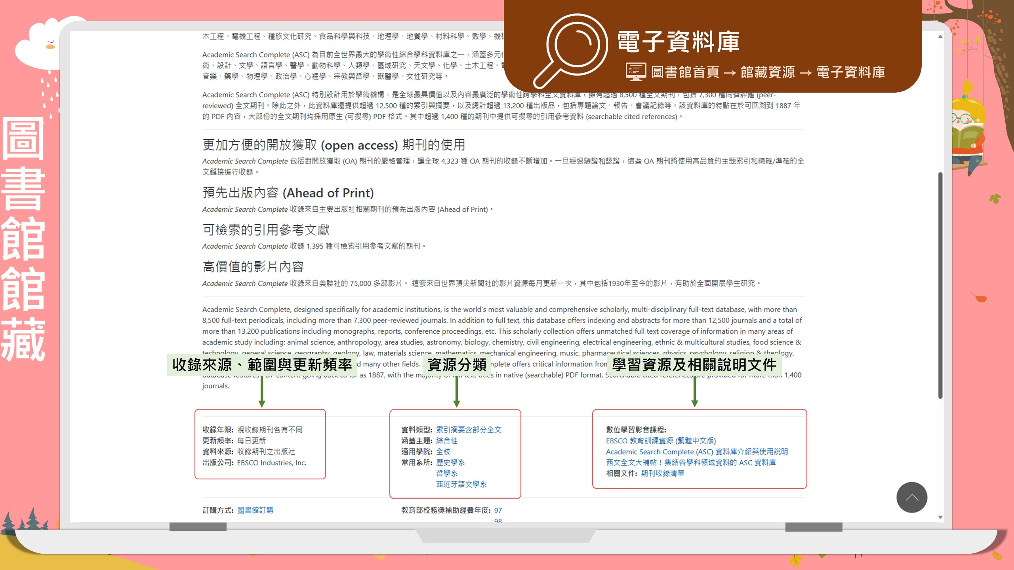Click the scrollbar down arrow

click(940, 517)
